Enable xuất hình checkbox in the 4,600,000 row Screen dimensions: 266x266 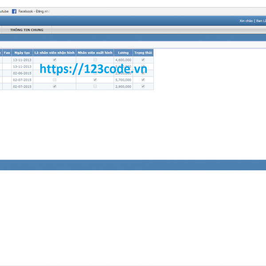(95, 59)
